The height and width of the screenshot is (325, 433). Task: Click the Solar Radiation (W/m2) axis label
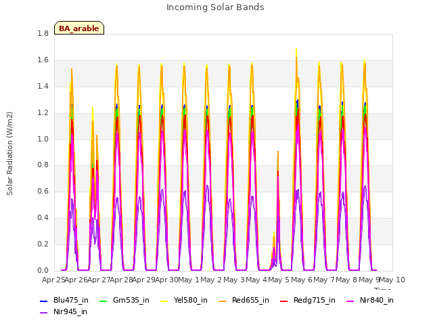pyautogui.click(x=9, y=154)
